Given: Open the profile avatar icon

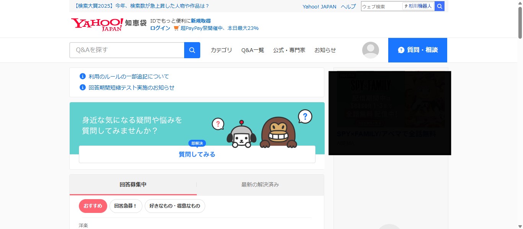Looking at the screenshot, I should tap(370, 50).
